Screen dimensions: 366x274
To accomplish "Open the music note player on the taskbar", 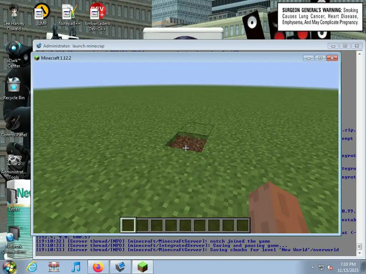I will pyautogui.click(x=76, y=267).
